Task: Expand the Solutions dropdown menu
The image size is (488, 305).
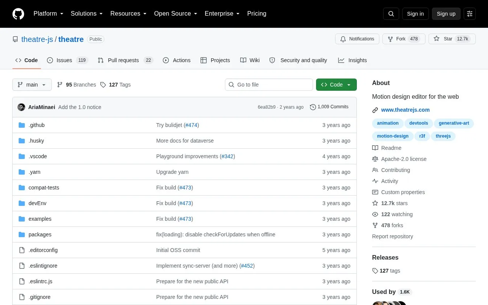Action: coord(87,14)
